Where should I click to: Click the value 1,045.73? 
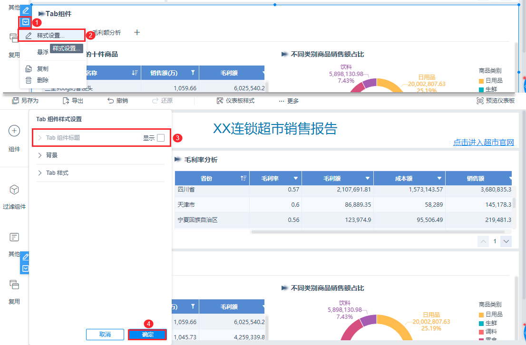(185, 337)
